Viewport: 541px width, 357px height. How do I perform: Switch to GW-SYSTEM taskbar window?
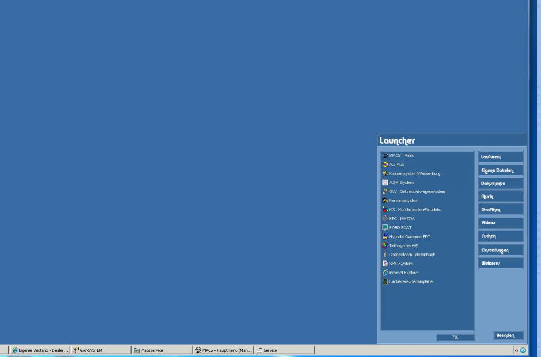[101, 350]
